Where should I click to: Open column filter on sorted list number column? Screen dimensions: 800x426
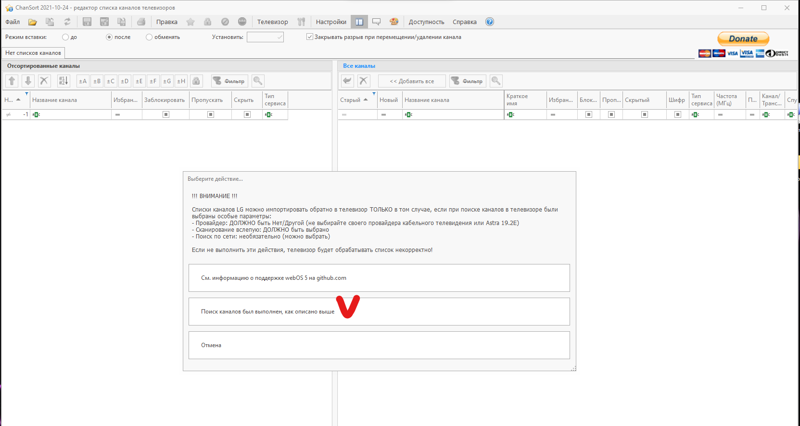pyautogui.click(x=26, y=94)
